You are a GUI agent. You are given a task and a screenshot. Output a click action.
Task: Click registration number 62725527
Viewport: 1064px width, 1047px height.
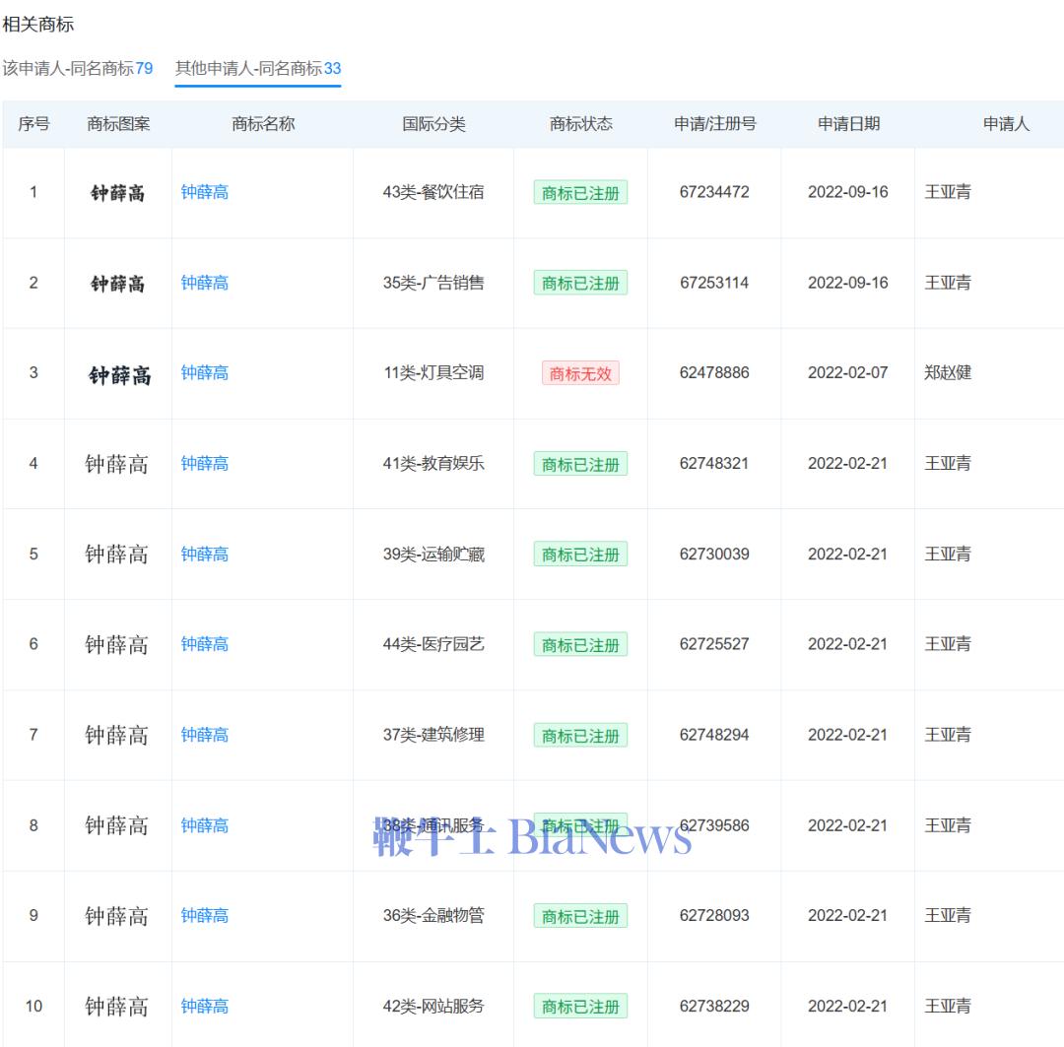click(714, 644)
